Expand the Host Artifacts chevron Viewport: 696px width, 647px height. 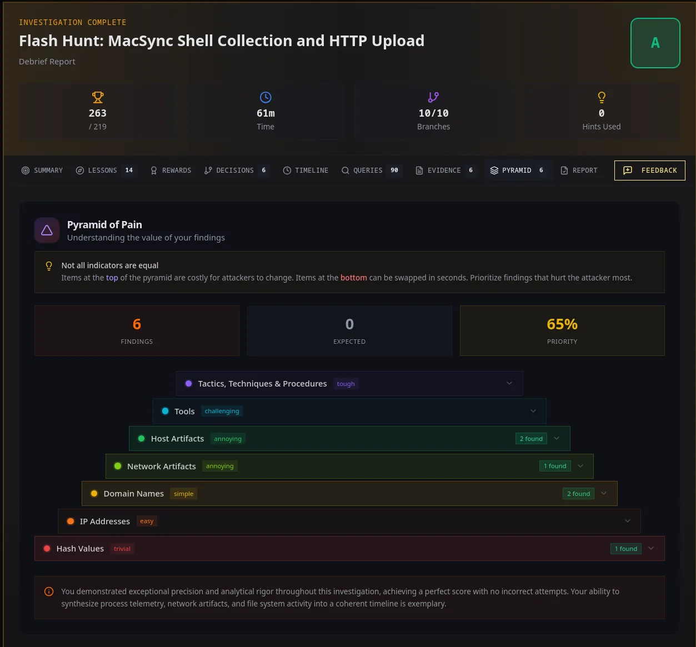(557, 439)
